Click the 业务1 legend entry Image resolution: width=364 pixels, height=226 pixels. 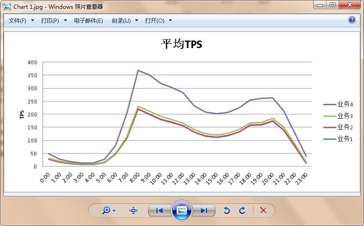click(338, 139)
